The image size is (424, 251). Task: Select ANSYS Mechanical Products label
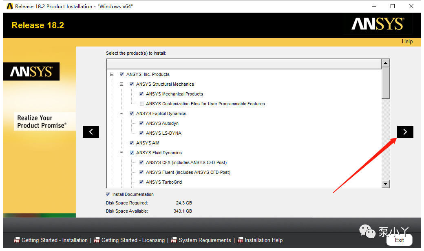click(174, 94)
